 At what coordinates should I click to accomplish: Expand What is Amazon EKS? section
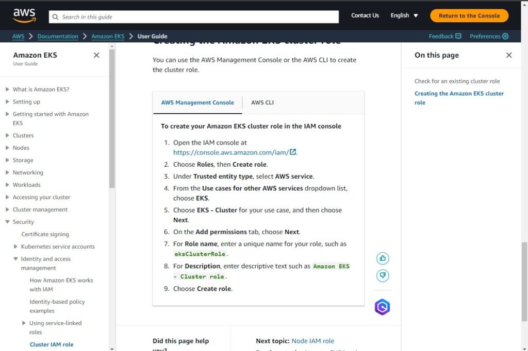[7, 90]
